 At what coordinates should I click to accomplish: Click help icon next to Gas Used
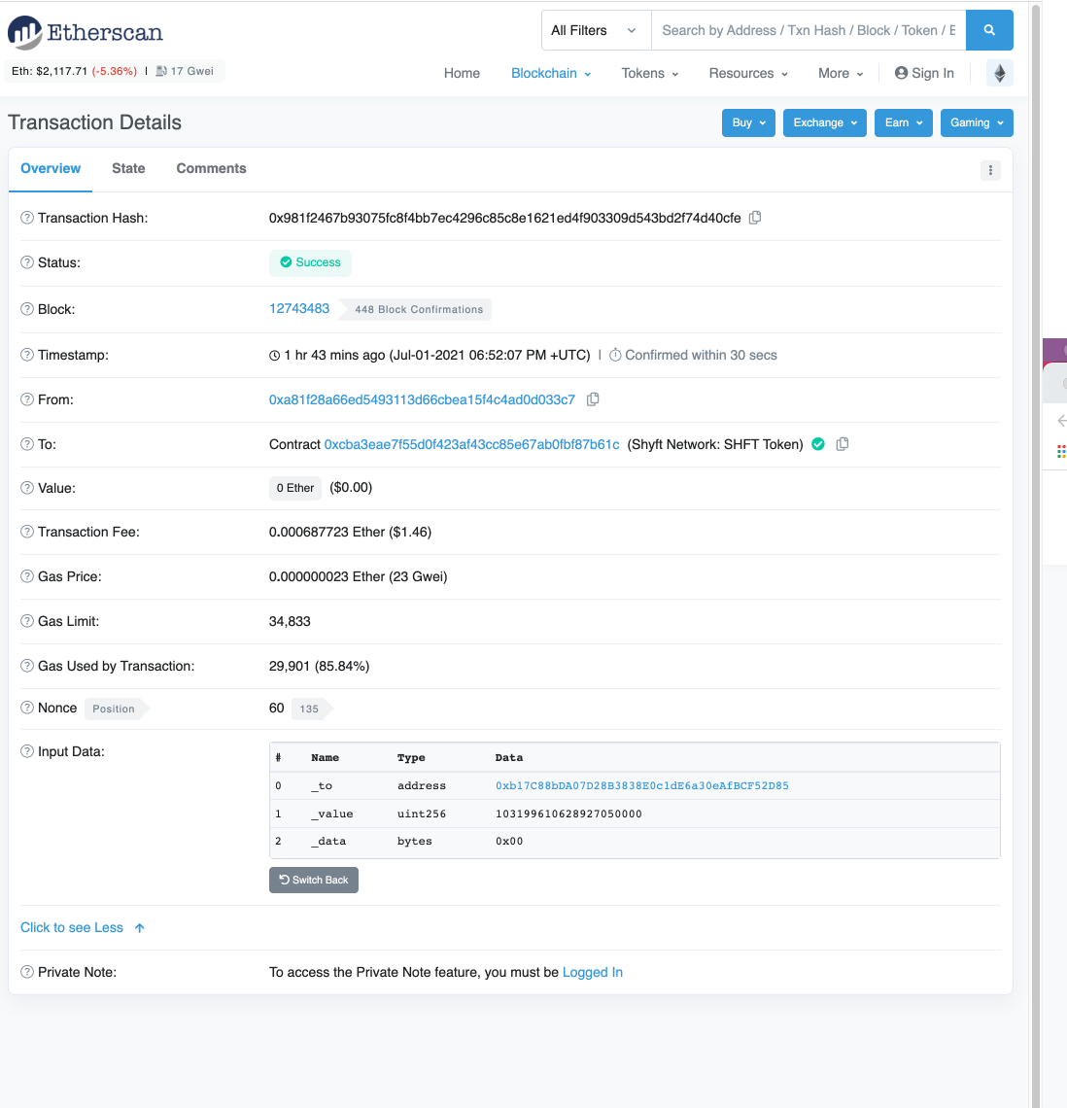27,666
